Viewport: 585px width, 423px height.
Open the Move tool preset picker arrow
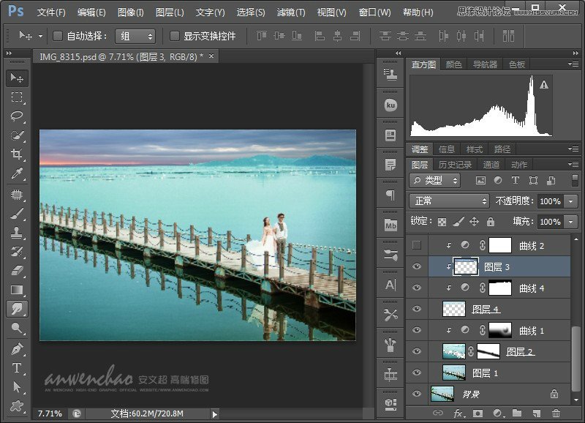point(40,36)
